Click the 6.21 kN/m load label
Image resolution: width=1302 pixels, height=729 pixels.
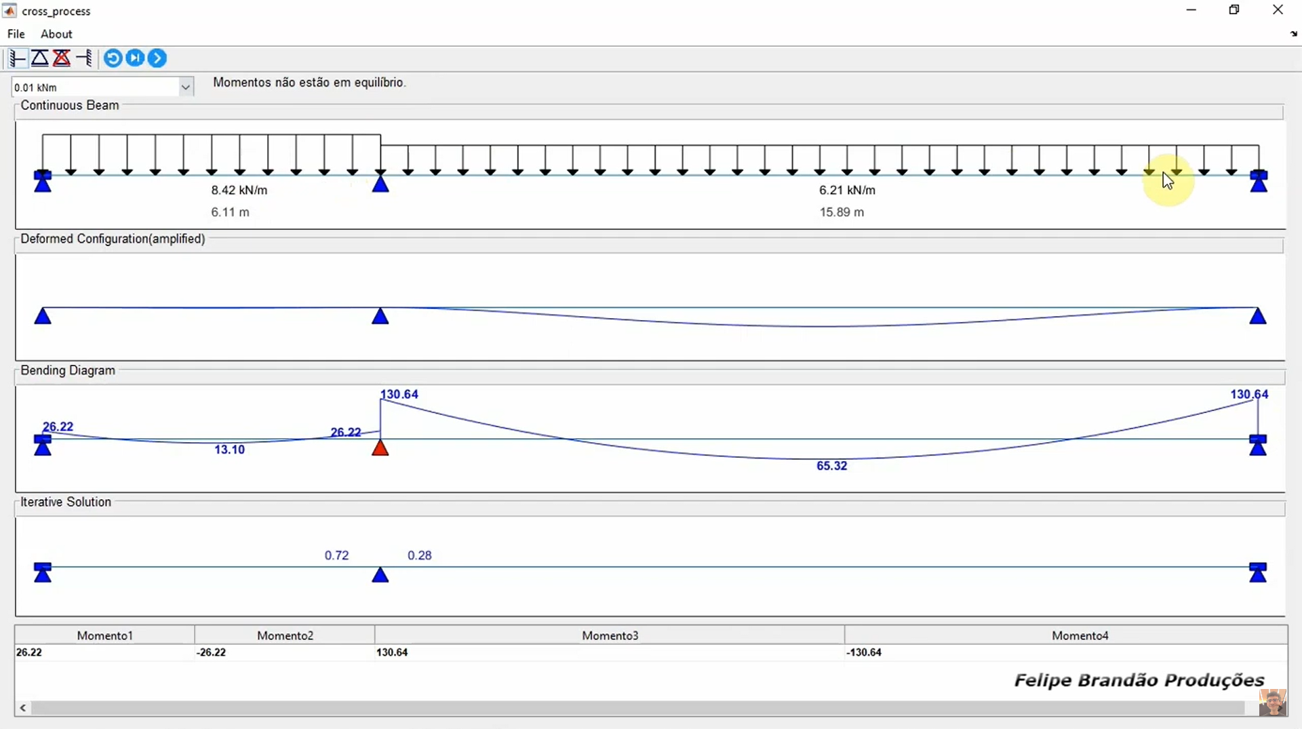pos(847,190)
